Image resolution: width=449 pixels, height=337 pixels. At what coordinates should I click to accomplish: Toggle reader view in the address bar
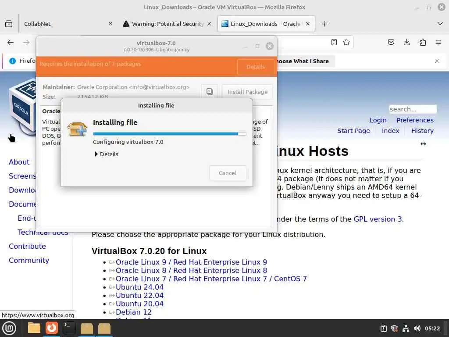(x=334, y=43)
